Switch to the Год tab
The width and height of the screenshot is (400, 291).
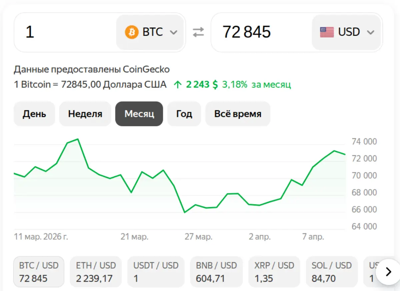(x=184, y=114)
